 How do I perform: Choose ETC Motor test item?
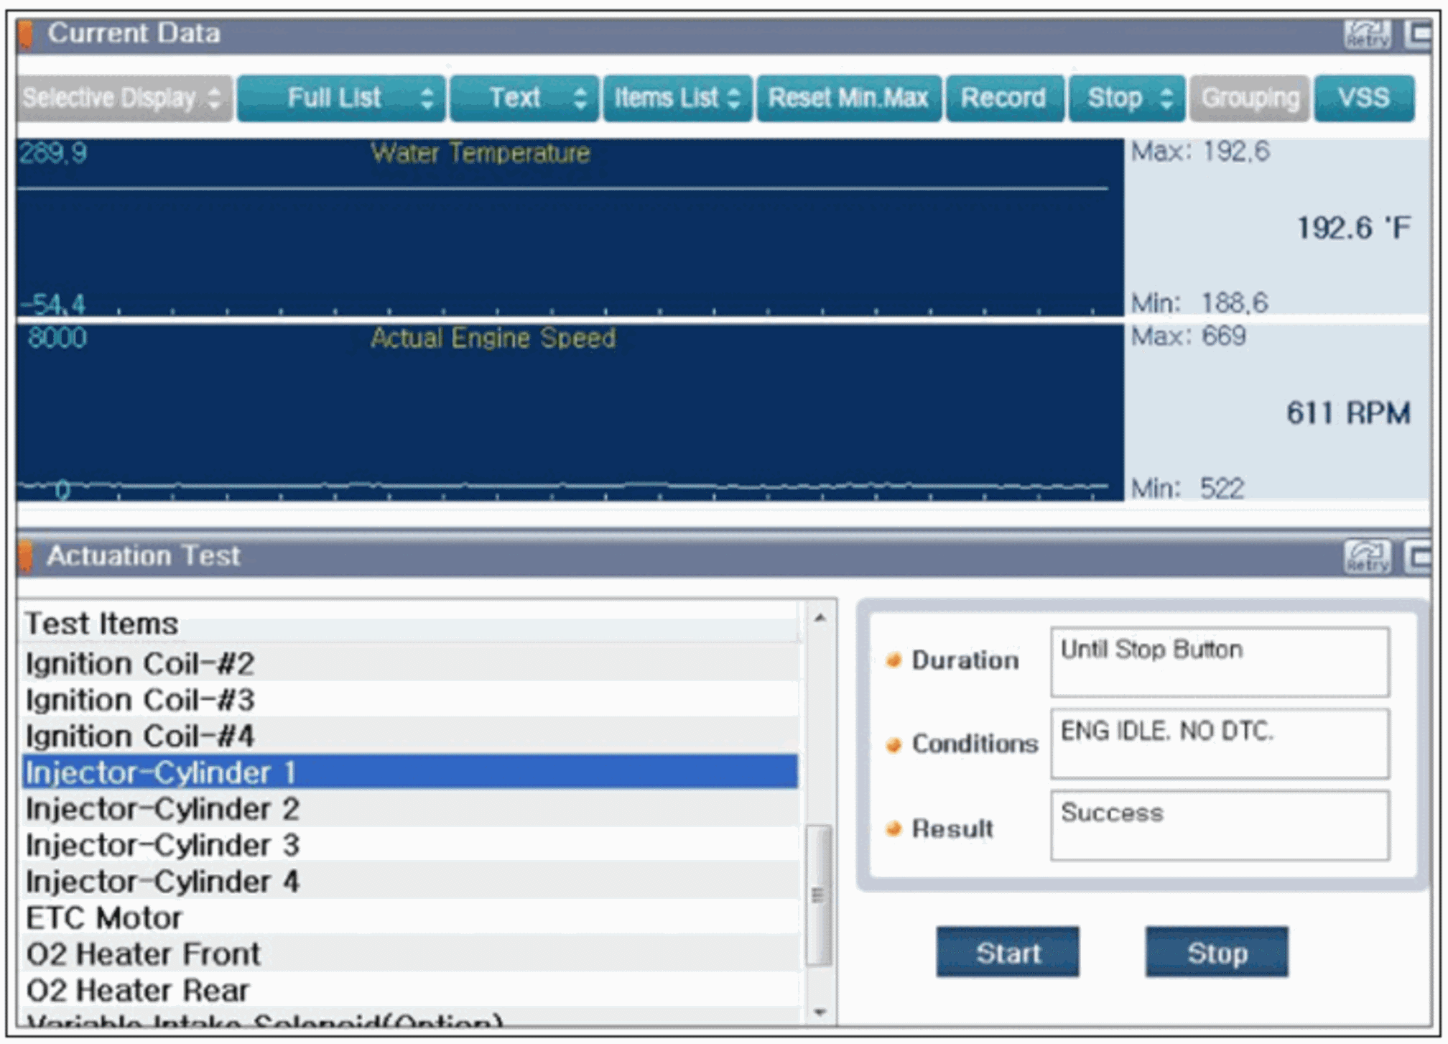[409, 918]
